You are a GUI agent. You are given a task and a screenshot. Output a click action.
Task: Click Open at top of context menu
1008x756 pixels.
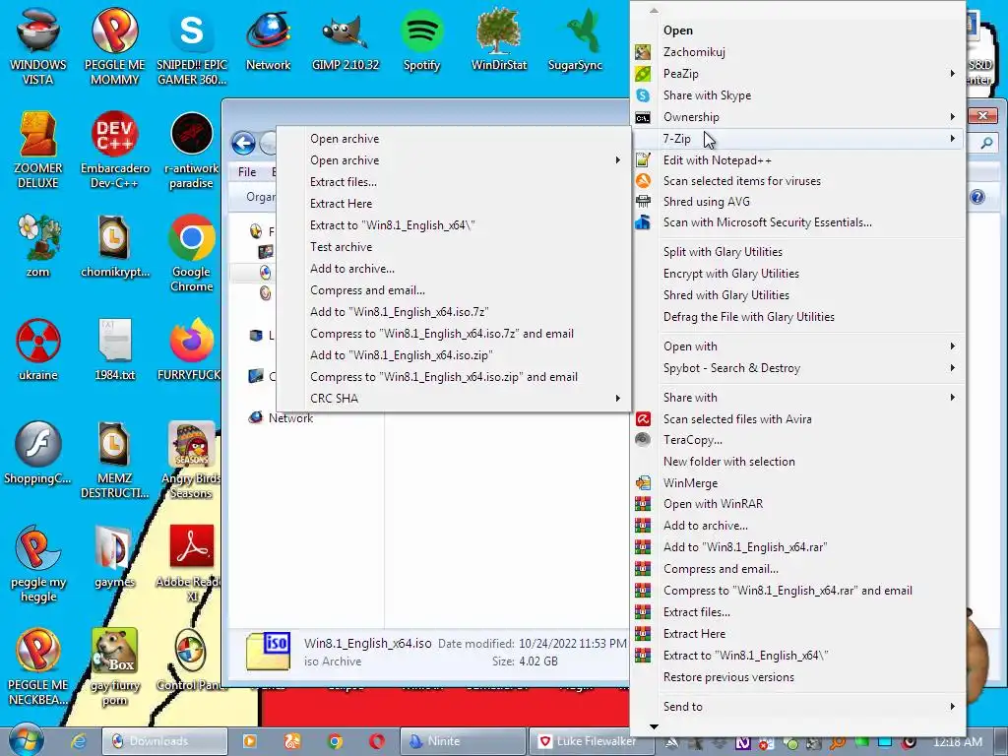pyautogui.click(x=678, y=31)
